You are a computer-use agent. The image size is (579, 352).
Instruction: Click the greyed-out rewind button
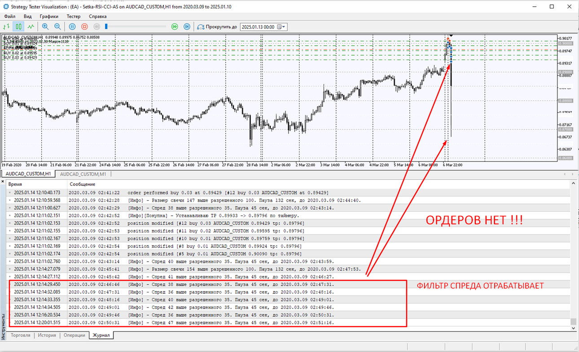pyautogui.click(x=96, y=27)
